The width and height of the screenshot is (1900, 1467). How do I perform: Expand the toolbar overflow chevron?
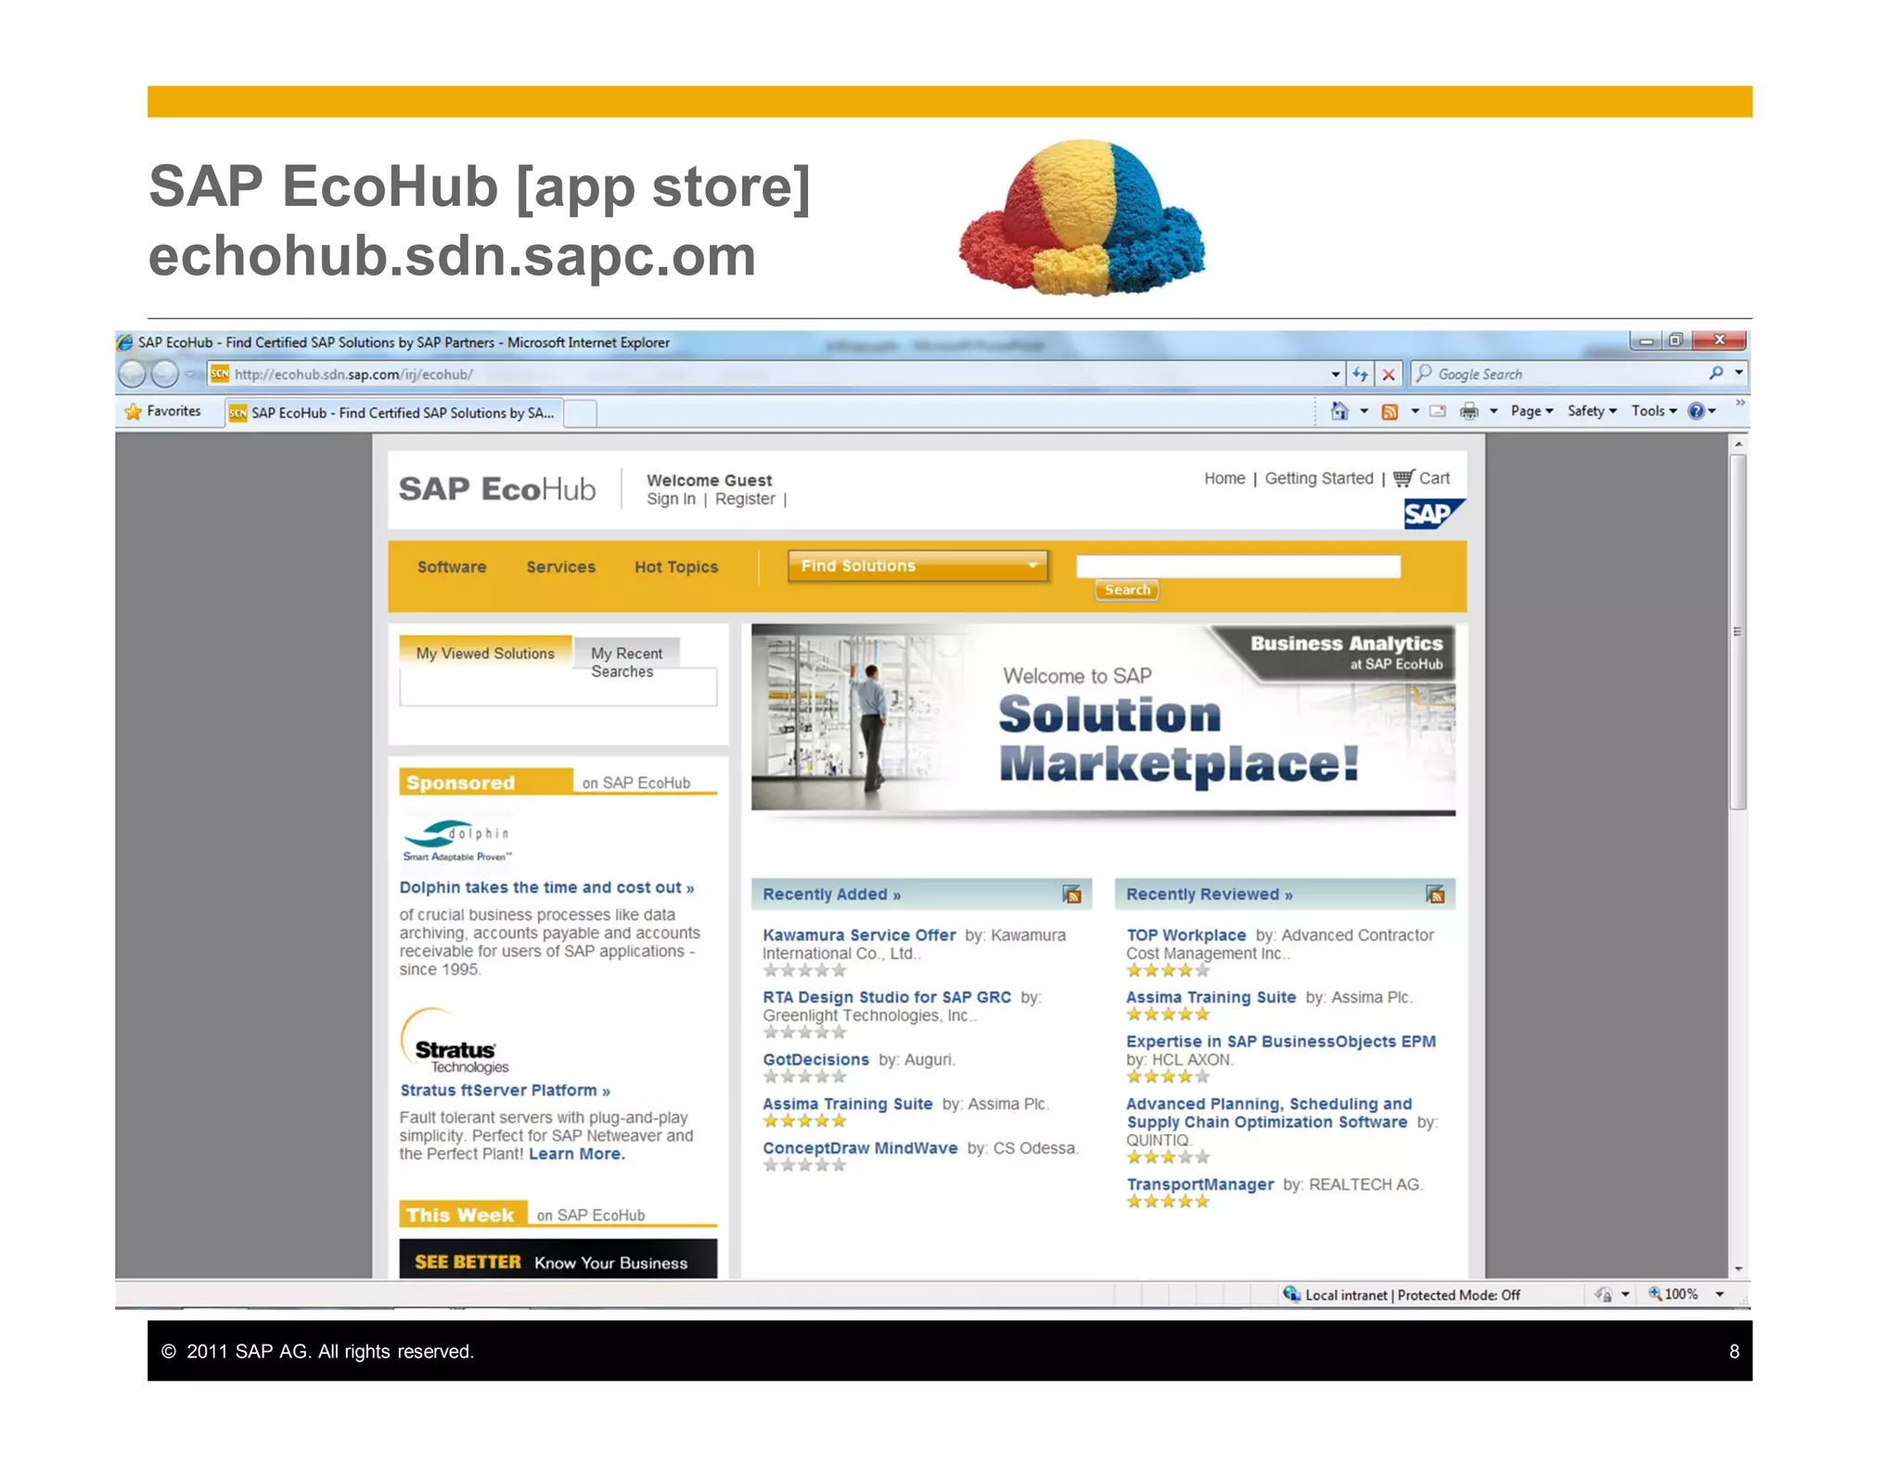[x=1740, y=402]
